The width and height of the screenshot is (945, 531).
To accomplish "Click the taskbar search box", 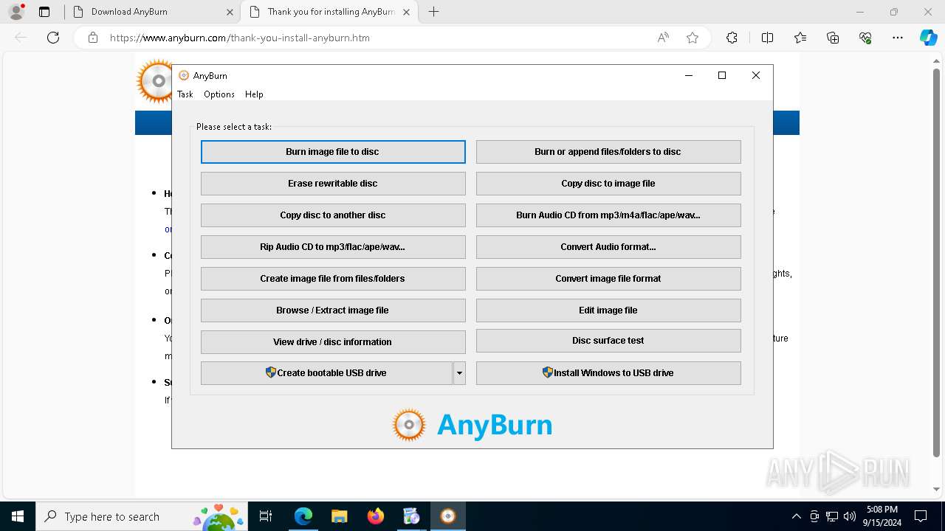I will (142, 516).
